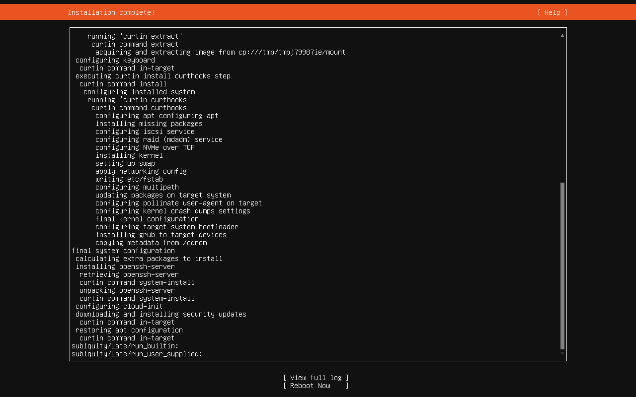Select the line 'final system configuration'
The height and width of the screenshot is (397, 636).
(123, 251)
